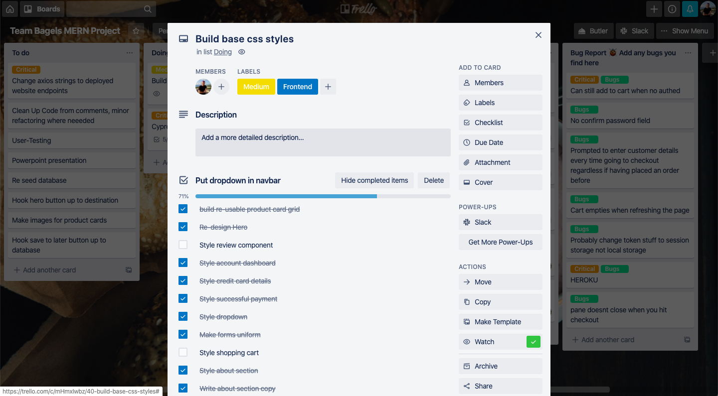
Task: Close the card dialog with X
Action: tap(538, 35)
